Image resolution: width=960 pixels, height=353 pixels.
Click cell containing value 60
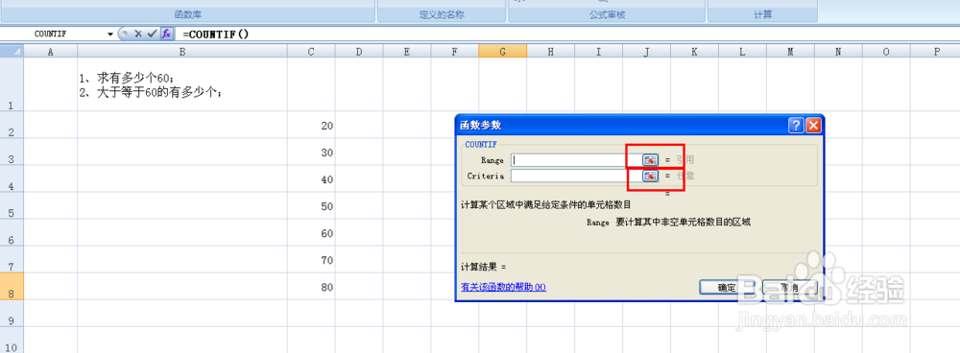pos(312,232)
